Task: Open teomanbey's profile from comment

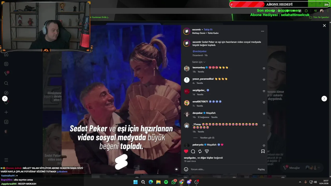Action: [x=199, y=67]
